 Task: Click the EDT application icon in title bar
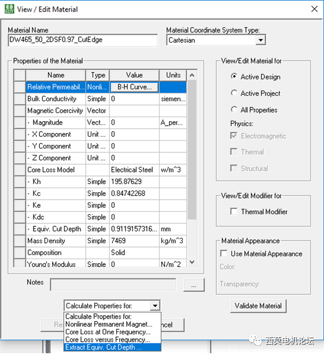[x=9, y=9]
